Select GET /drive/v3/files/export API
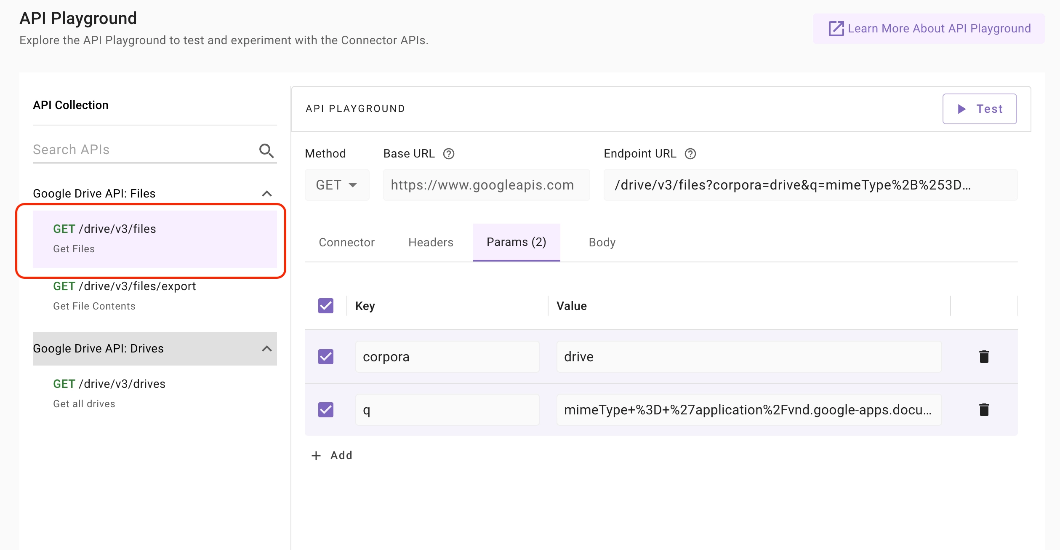Screen dimensions: 1060x550 point(124,295)
